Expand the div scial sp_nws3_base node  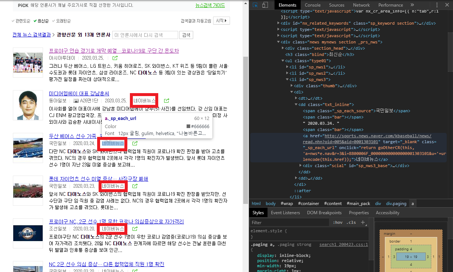[x=301, y=166]
